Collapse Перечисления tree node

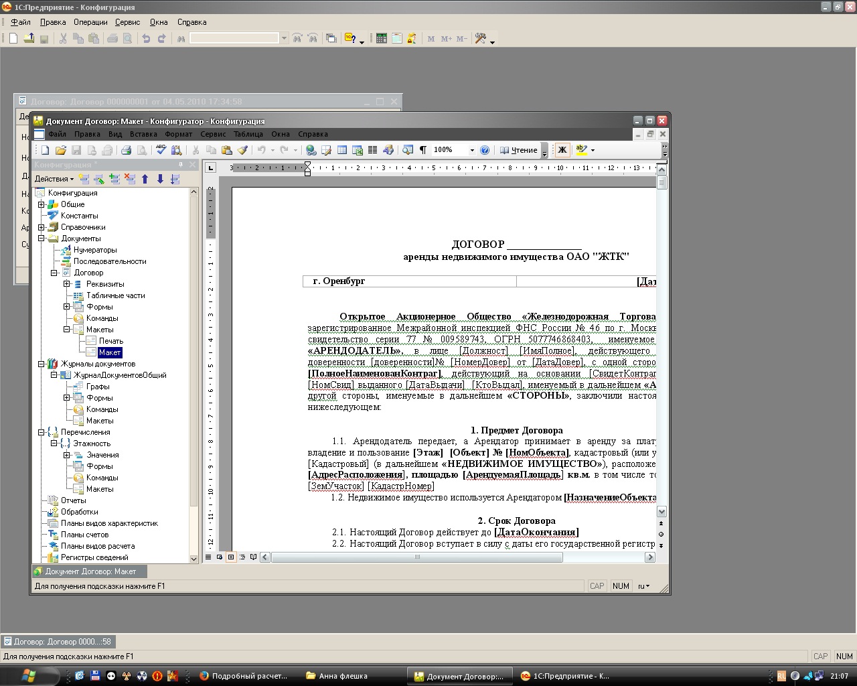click(x=41, y=432)
